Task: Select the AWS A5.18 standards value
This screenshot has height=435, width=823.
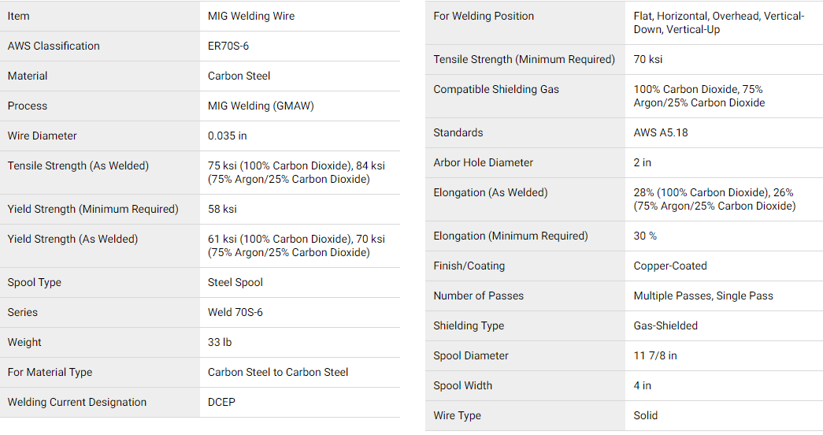Action: point(660,133)
